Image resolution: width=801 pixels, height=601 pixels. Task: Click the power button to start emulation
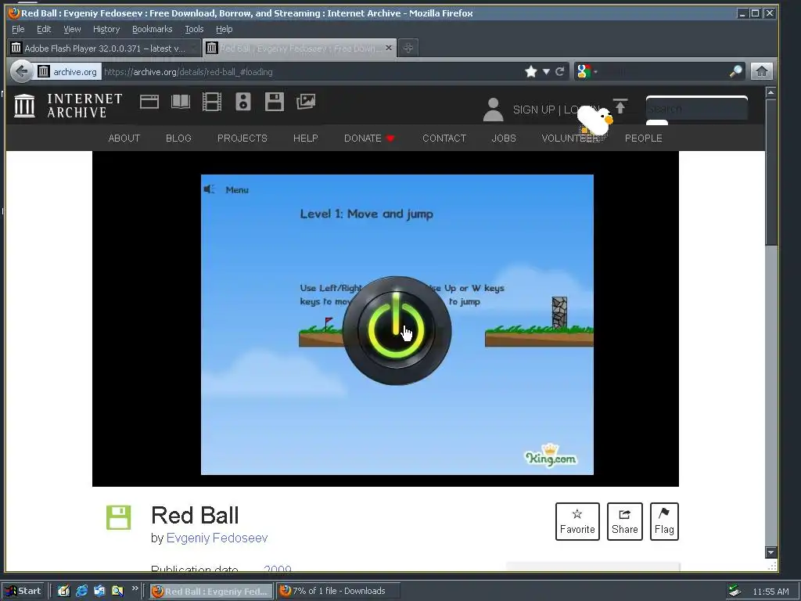tap(397, 330)
